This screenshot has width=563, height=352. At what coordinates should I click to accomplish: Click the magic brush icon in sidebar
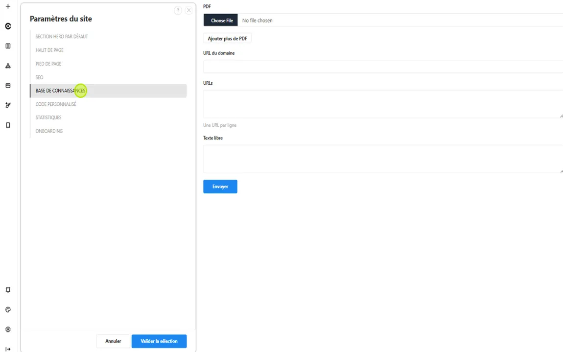point(8,105)
